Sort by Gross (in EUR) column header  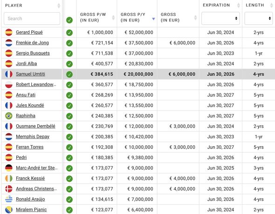(170, 17)
